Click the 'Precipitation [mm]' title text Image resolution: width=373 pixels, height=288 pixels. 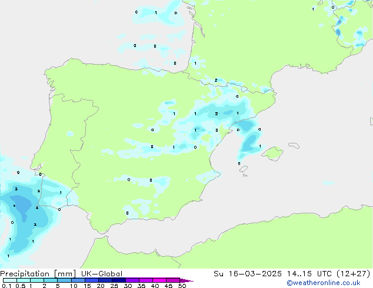coord(38,274)
